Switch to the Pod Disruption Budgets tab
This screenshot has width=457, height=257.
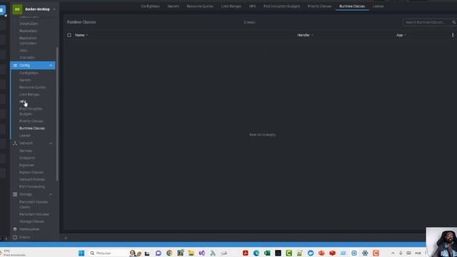tap(281, 6)
